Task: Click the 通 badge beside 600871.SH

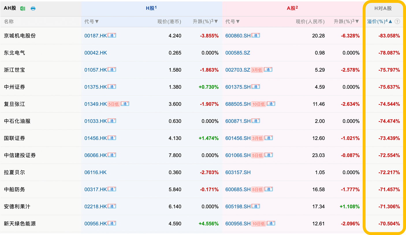Action: pyautogui.click(x=256, y=121)
